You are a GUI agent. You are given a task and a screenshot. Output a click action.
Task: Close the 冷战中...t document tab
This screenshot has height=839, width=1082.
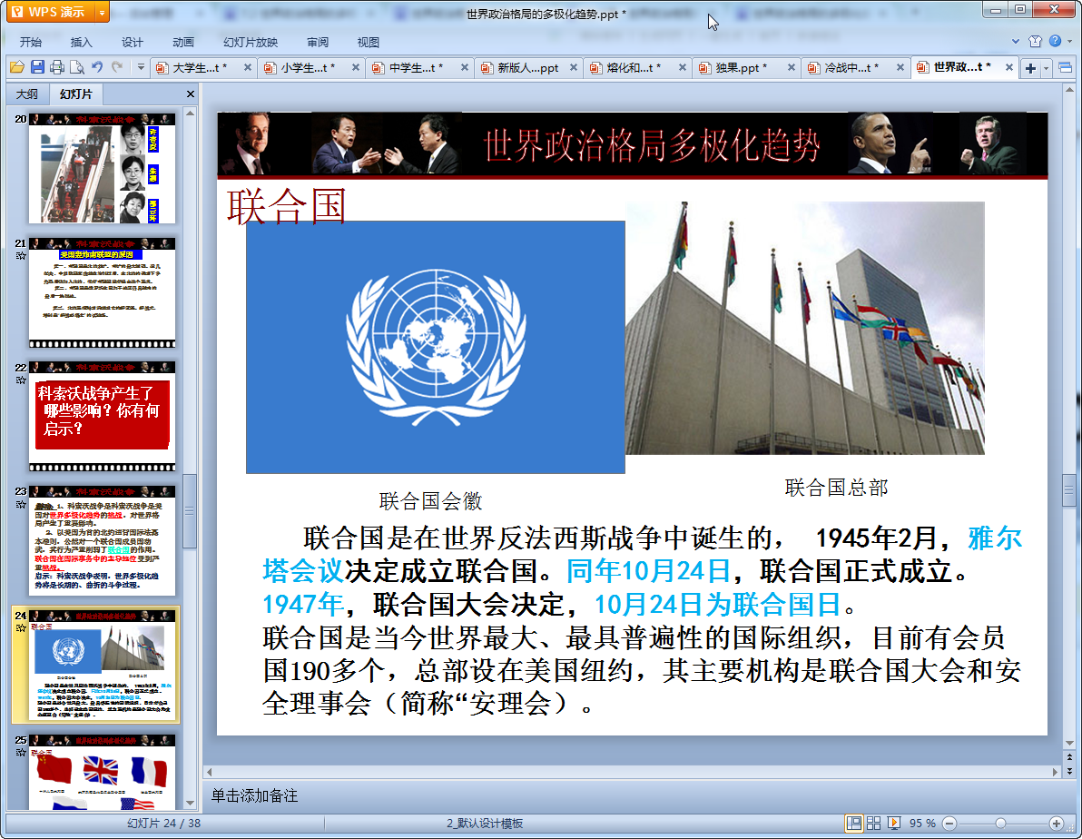point(900,68)
